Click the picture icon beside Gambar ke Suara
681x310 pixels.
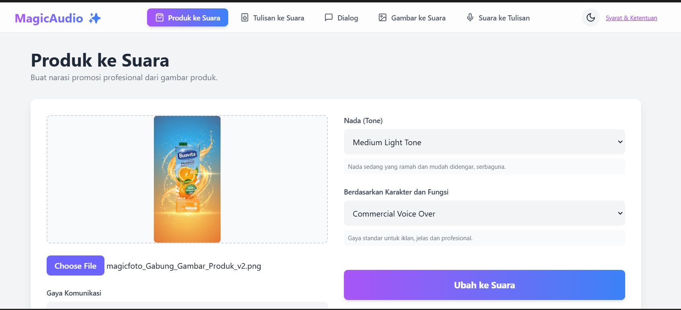[382, 18]
